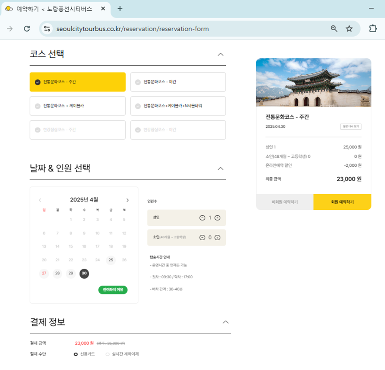Click the minus icon to reduce adults

[202, 218]
